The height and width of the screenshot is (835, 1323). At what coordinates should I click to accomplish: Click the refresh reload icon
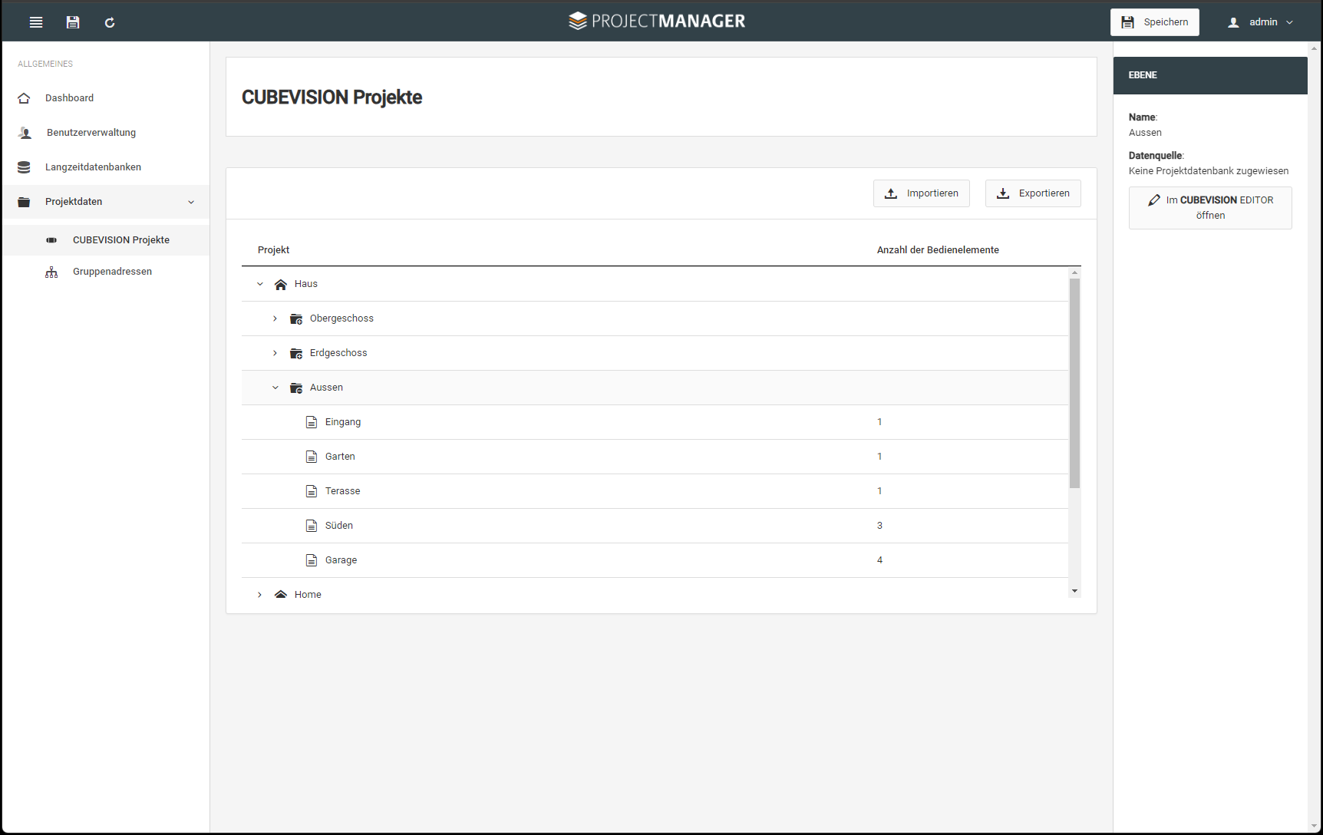pyautogui.click(x=110, y=22)
